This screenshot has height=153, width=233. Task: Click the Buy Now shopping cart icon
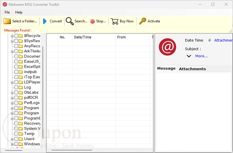pos(114,21)
